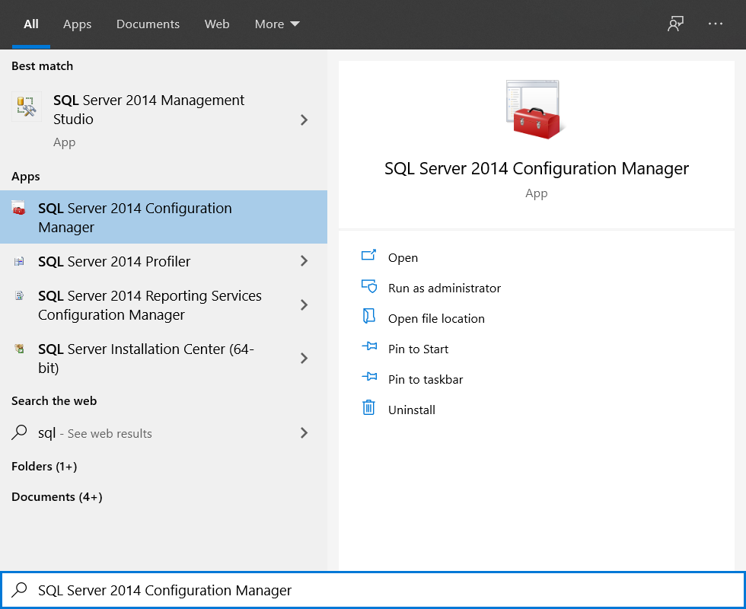Viewport: 746px width, 609px height.
Task: Switch to the Documents tab
Action: pos(148,24)
